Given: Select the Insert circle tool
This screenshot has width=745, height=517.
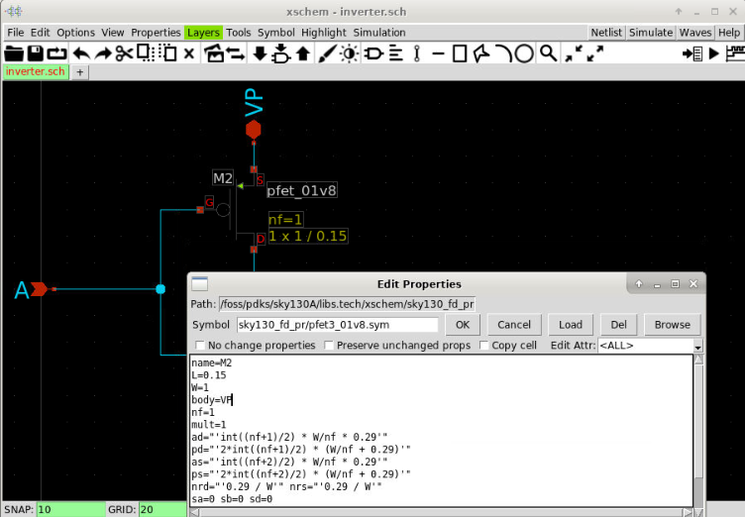Looking at the screenshot, I should pyautogui.click(x=524, y=53).
